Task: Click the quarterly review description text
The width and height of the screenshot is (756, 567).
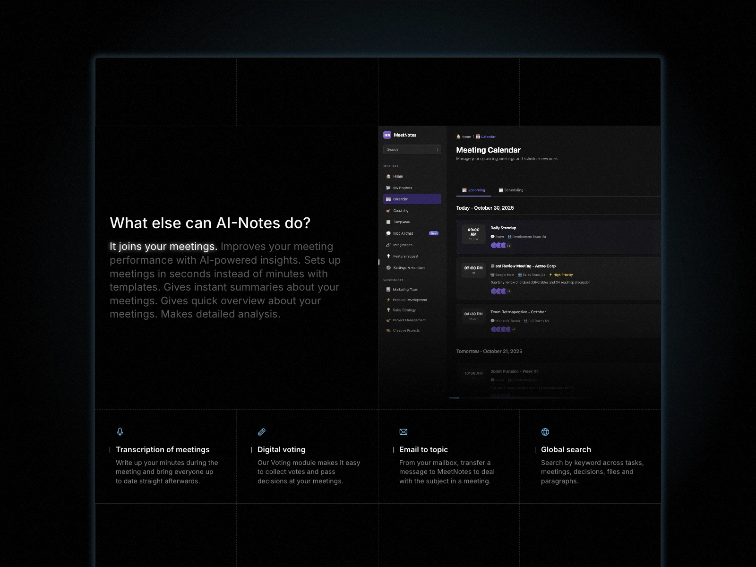Action: (x=541, y=283)
